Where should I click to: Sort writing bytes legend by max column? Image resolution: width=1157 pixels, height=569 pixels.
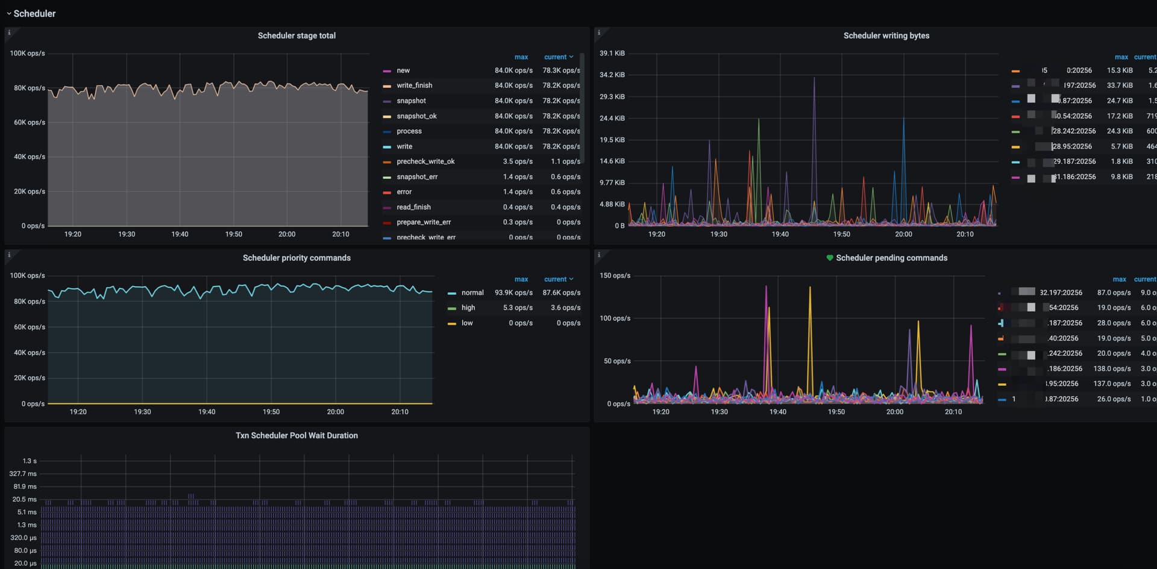tap(1121, 57)
